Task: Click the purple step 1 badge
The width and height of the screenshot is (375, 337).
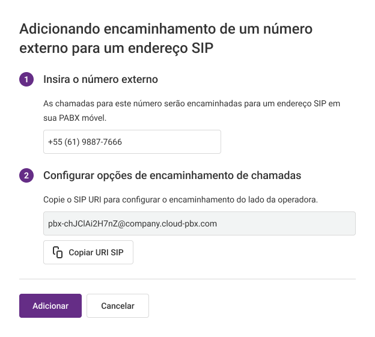Action: click(x=26, y=79)
